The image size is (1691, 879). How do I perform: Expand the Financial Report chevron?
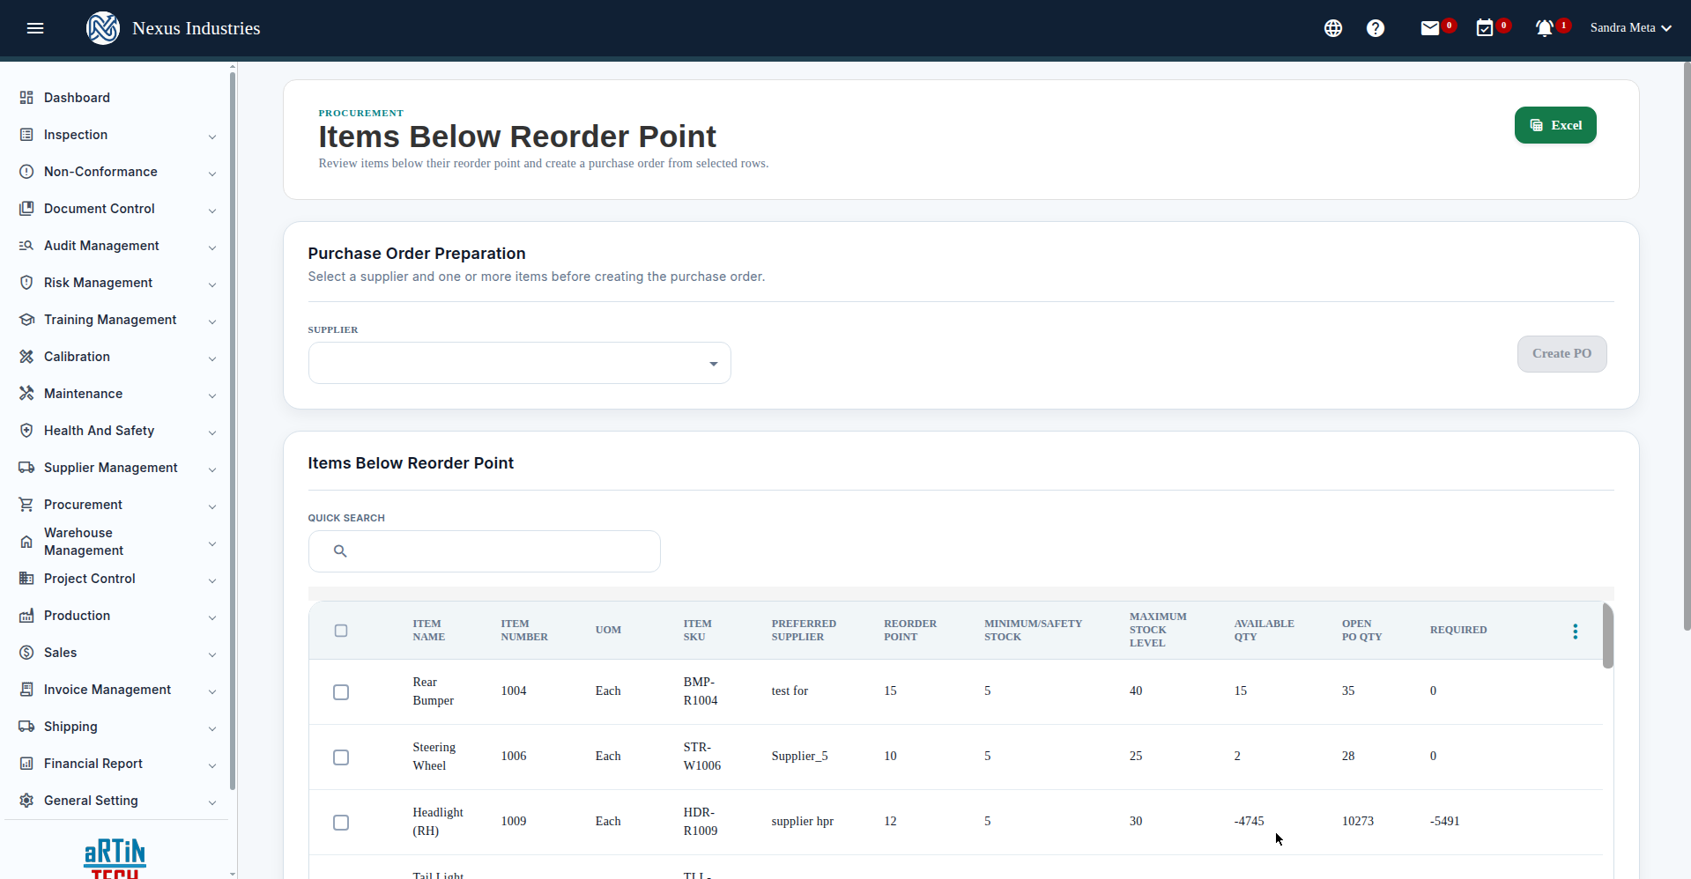click(212, 765)
